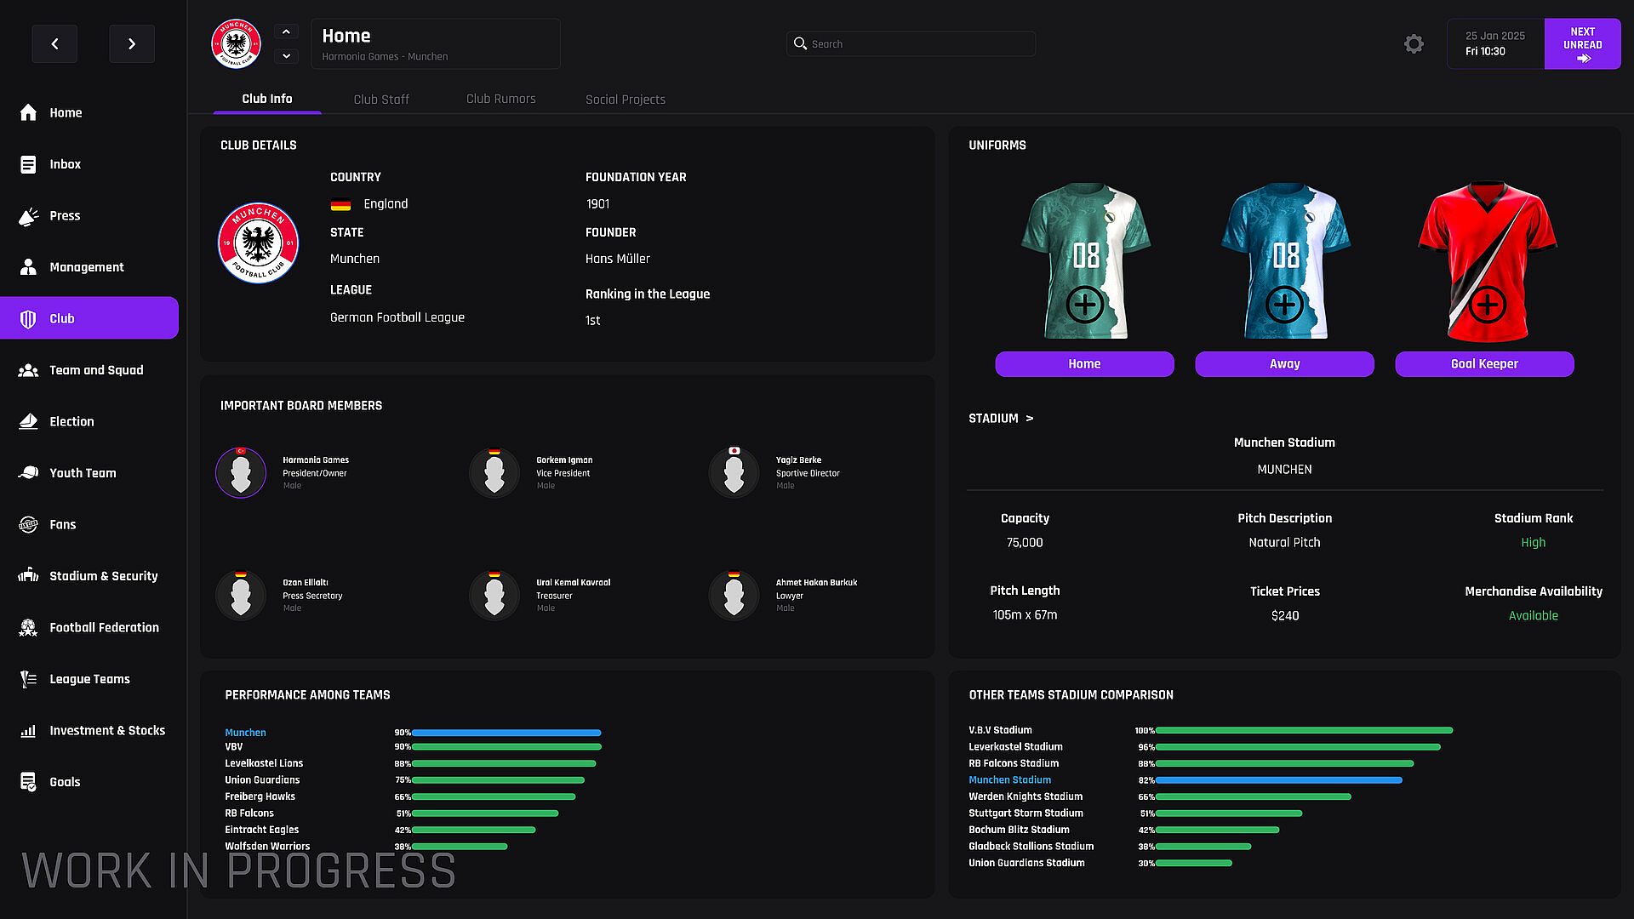Screen dimensions: 1634x919
Task: Open the Inbox sidebar icon
Action: click(x=28, y=164)
